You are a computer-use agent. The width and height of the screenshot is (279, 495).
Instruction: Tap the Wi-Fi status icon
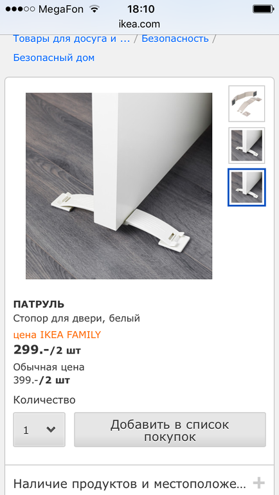coord(94,9)
